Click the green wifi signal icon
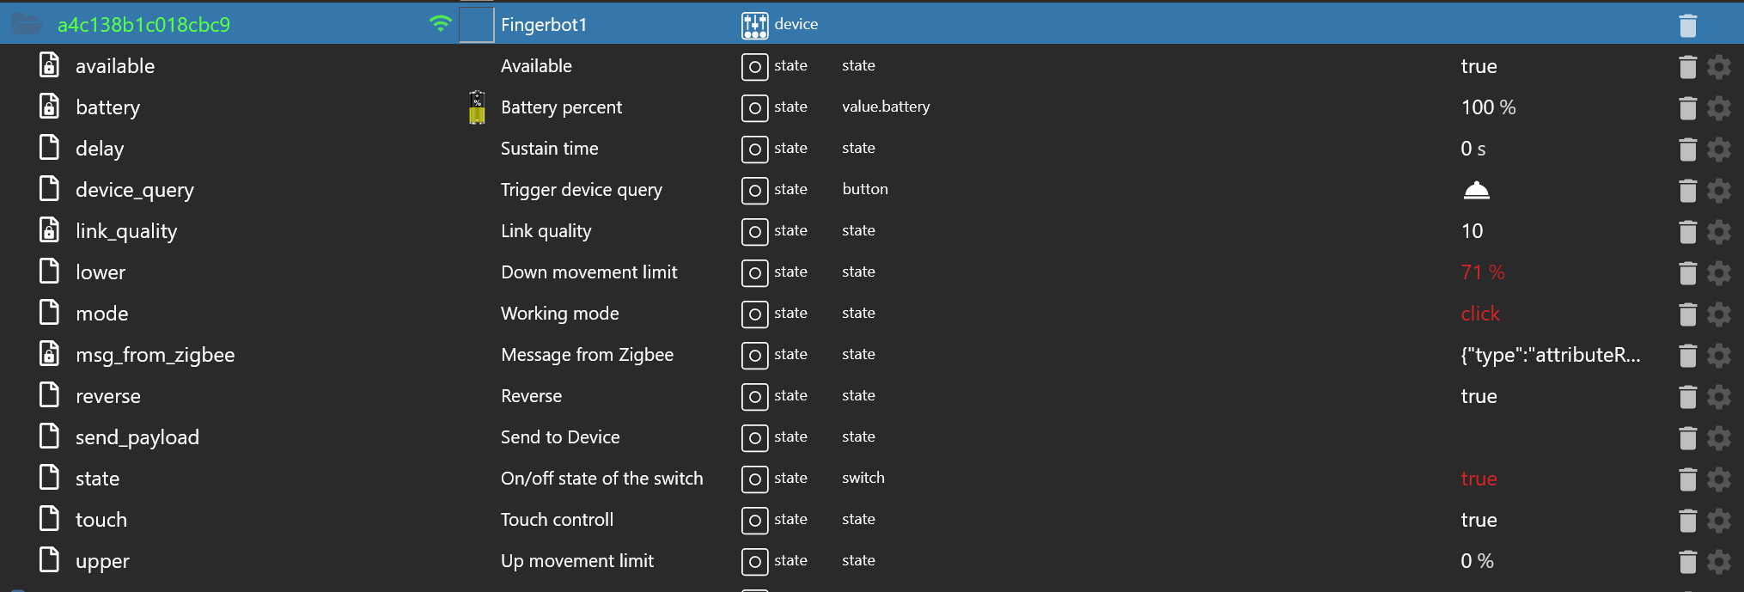This screenshot has height=592, width=1744. (440, 24)
